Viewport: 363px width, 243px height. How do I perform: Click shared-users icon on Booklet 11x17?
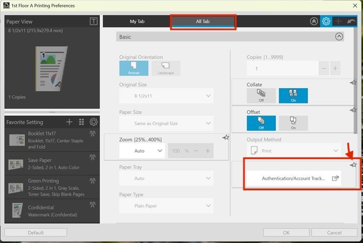[93, 134]
